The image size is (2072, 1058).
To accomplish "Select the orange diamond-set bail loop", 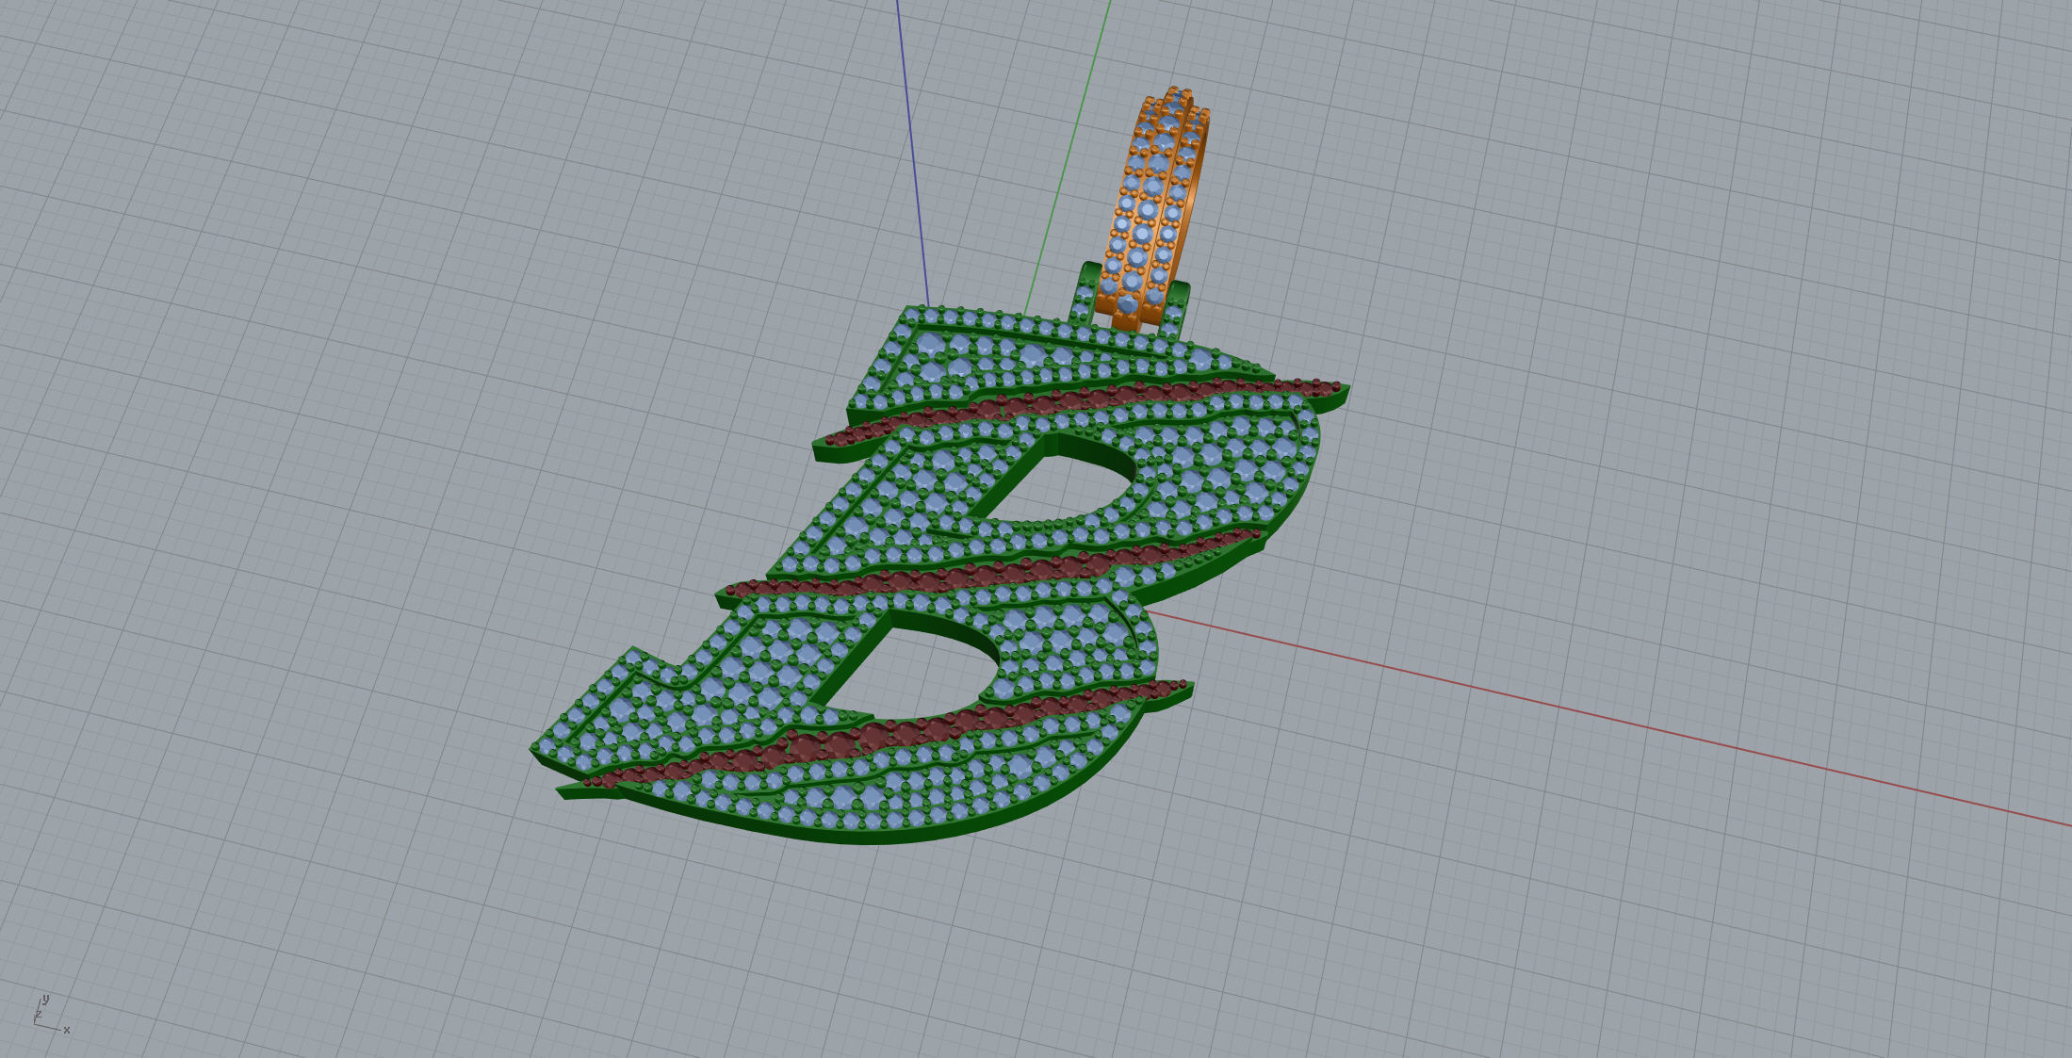I will [1153, 208].
